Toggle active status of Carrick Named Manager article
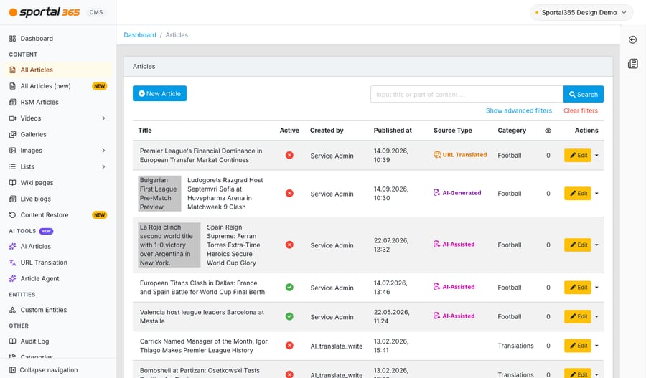Viewport: 646px width, 378px height. pyautogui.click(x=290, y=346)
